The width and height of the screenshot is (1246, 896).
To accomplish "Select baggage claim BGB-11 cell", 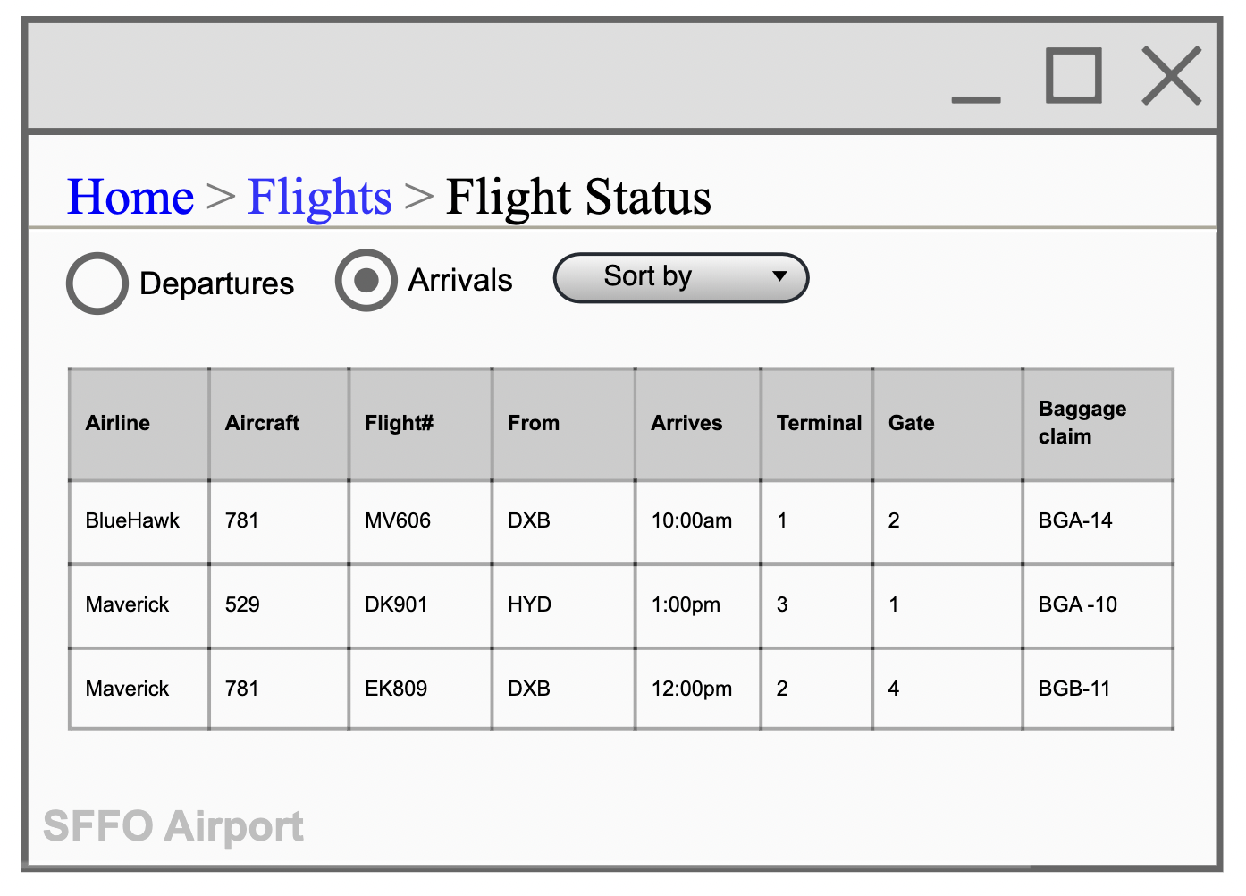I will [1073, 689].
